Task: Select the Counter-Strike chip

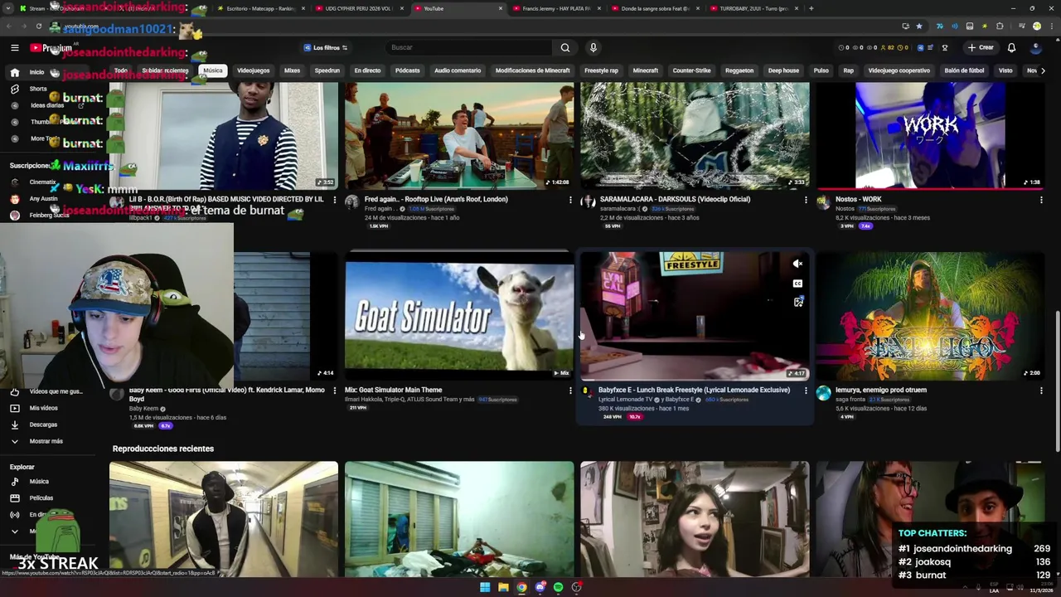Action: (x=691, y=70)
